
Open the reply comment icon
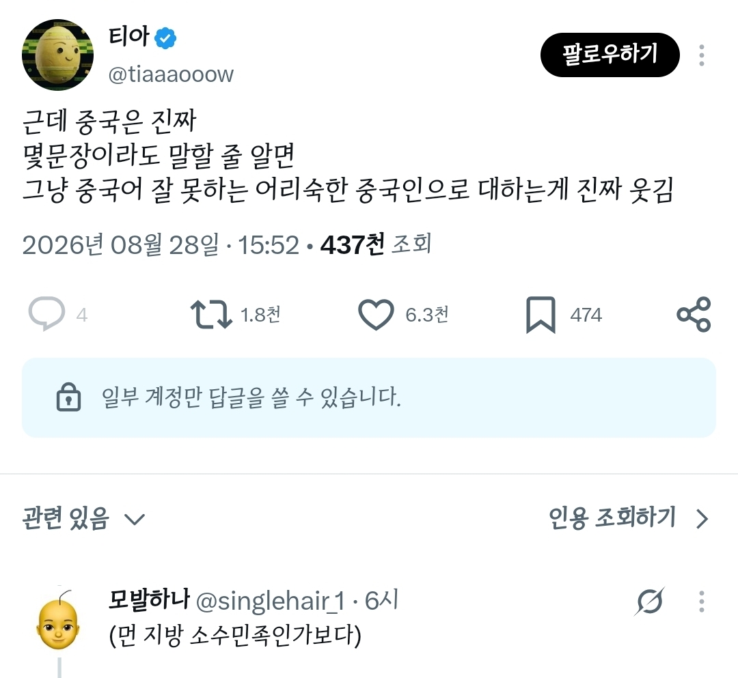point(46,313)
